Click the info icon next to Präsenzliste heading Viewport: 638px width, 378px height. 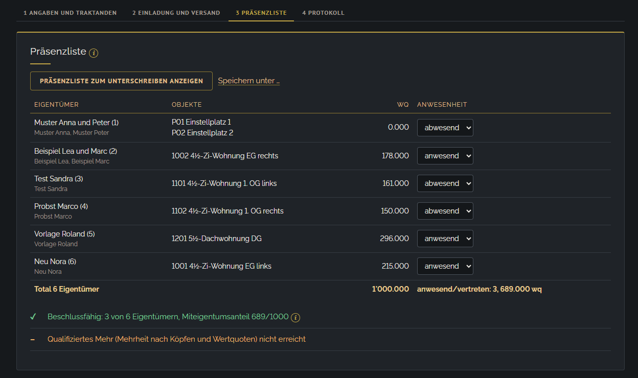pos(94,53)
